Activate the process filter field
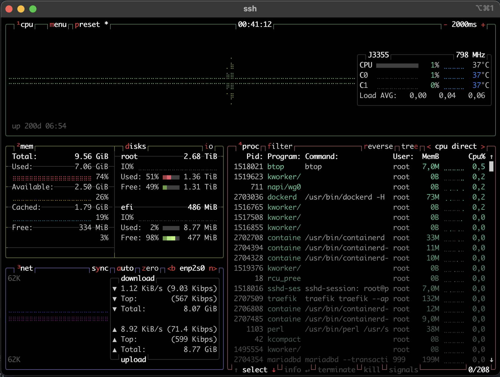This screenshot has width=500, height=377. coord(280,146)
